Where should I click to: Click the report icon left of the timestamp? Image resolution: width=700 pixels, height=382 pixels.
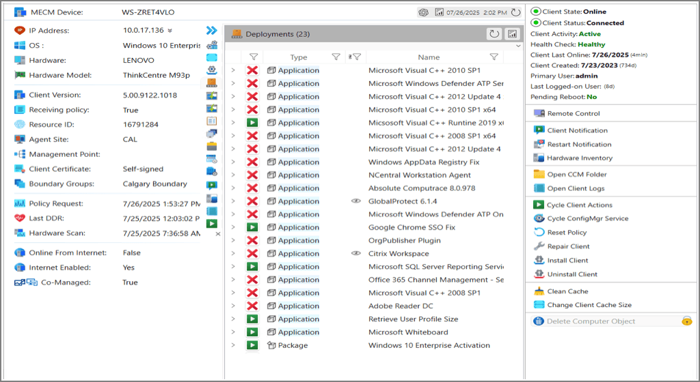pos(440,12)
